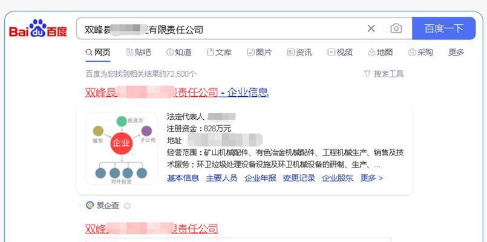Open the 主要人员 link
The width and height of the screenshot is (487, 242).
[221, 178]
